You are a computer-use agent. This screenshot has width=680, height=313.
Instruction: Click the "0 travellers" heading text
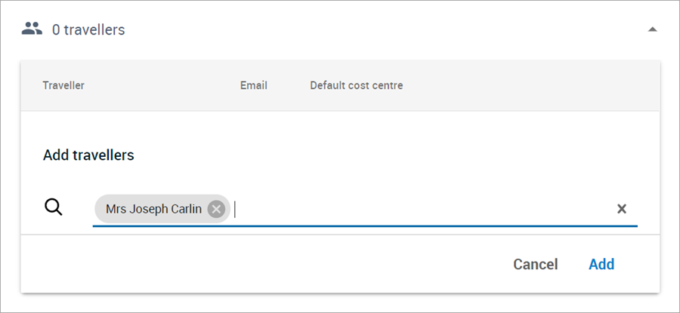[88, 30]
